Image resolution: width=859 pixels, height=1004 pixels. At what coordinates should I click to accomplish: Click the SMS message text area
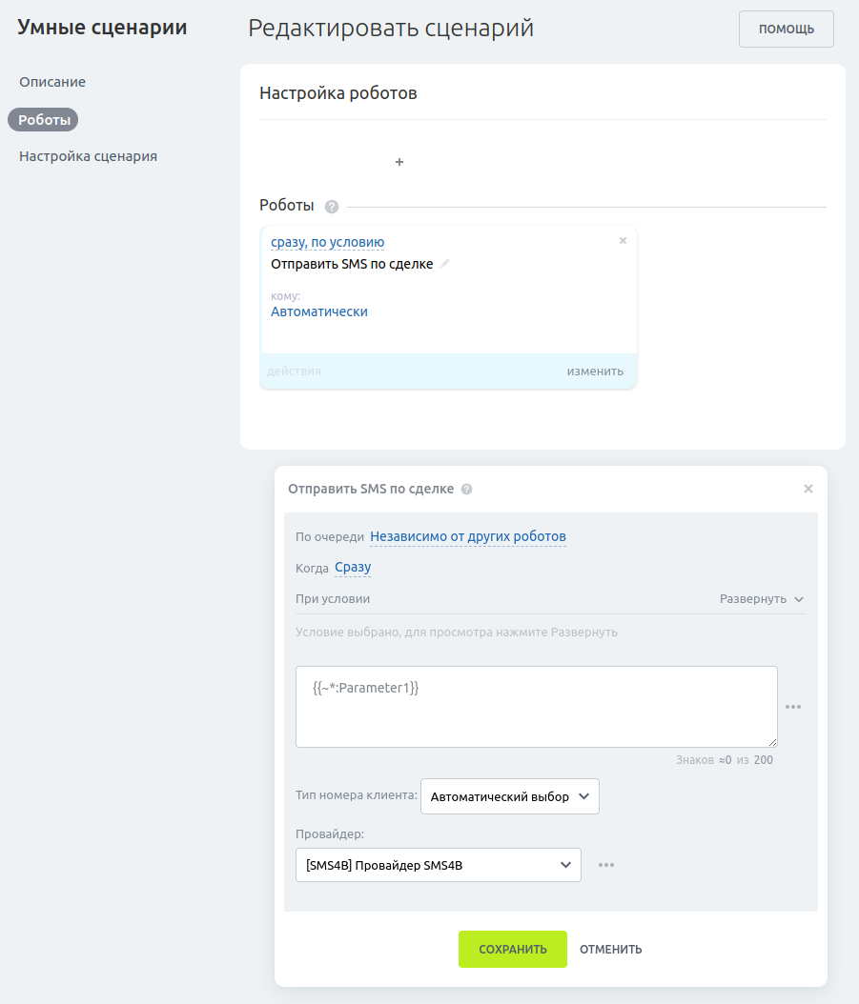click(536, 707)
